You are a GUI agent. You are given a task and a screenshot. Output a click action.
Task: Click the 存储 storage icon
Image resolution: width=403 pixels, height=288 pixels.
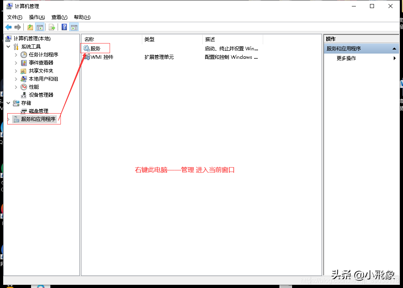pyautogui.click(x=16, y=103)
